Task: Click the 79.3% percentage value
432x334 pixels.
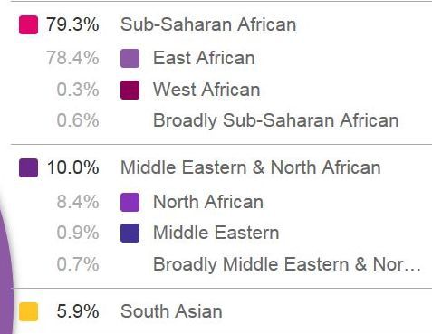Action: pos(72,24)
